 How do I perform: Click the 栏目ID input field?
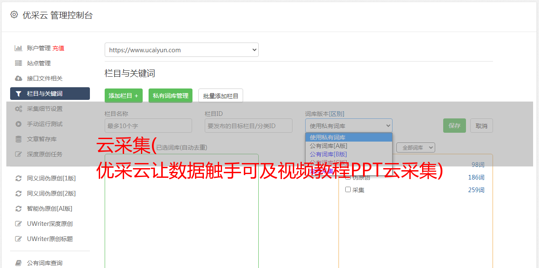click(249, 126)
